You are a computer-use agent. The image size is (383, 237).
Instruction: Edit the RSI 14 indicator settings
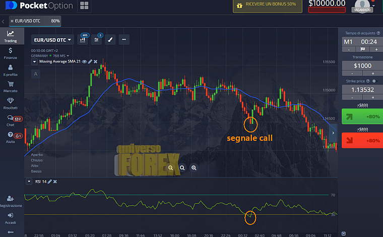(x=49, y=181)
